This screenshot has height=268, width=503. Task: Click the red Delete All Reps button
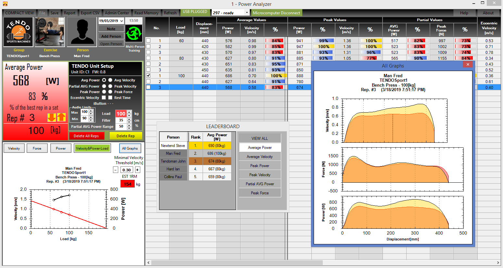(86, 136)
